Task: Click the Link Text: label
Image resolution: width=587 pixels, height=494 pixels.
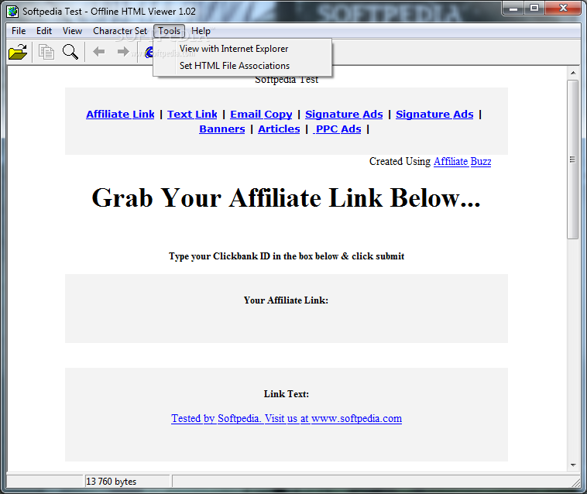Action: pos(287,393)
